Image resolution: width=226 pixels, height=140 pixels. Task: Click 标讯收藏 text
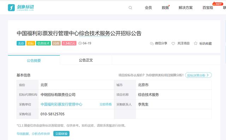(206, 43)
